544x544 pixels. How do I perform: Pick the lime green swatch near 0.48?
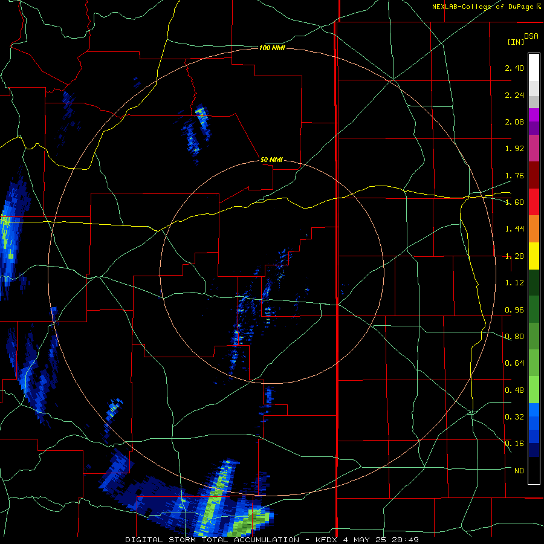click(534, 390)
